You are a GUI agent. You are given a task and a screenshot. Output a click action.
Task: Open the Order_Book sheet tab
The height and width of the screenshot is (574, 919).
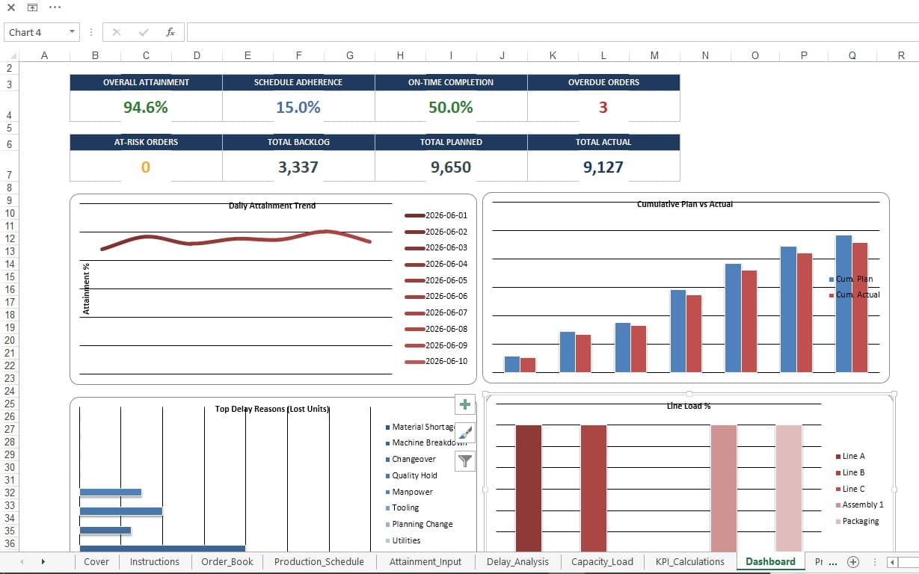coord(227,562)
